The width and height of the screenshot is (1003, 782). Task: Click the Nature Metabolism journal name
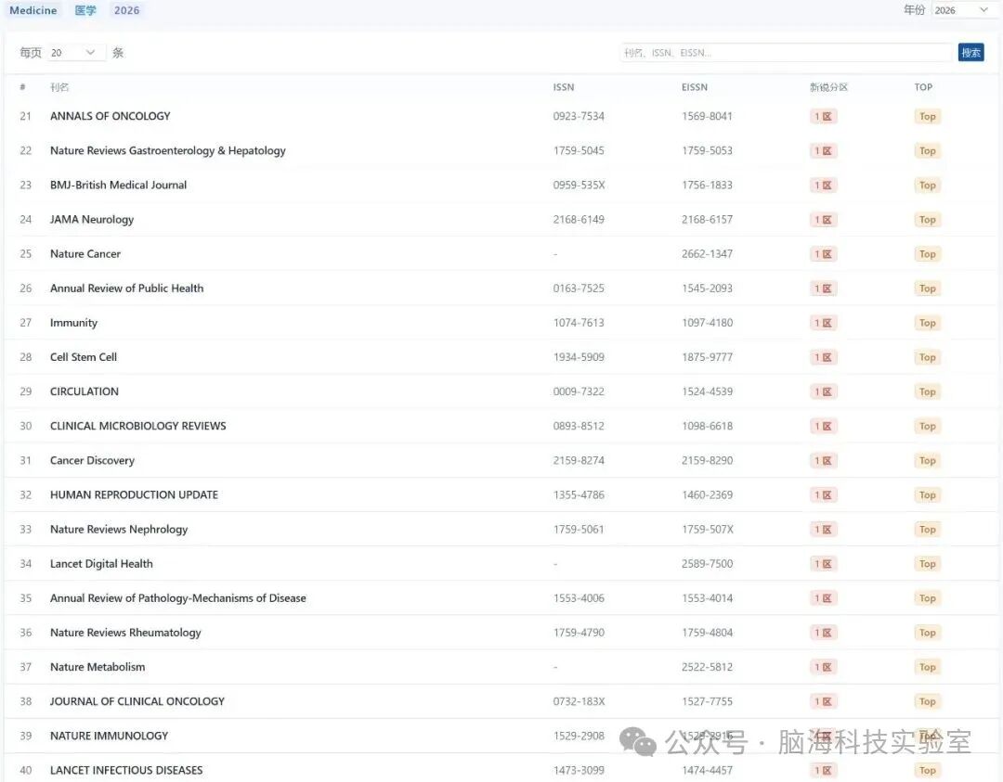(98, 667)
